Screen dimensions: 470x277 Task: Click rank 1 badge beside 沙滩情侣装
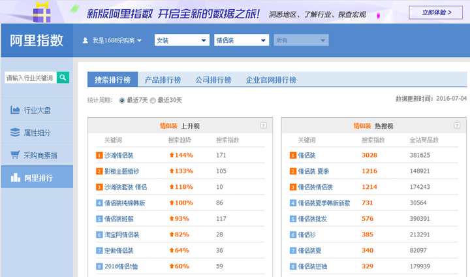[x=99, y=155]
